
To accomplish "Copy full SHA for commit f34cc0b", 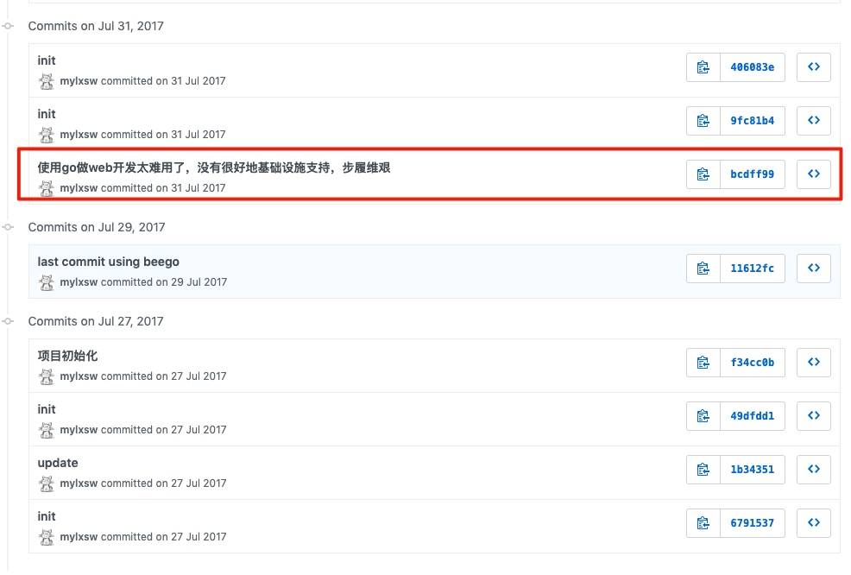I will 703,362.
